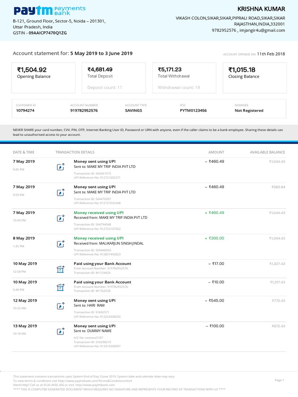Click the account number 919782952576 field
Viewport: 298px width, 397px height.
point(84,110)
